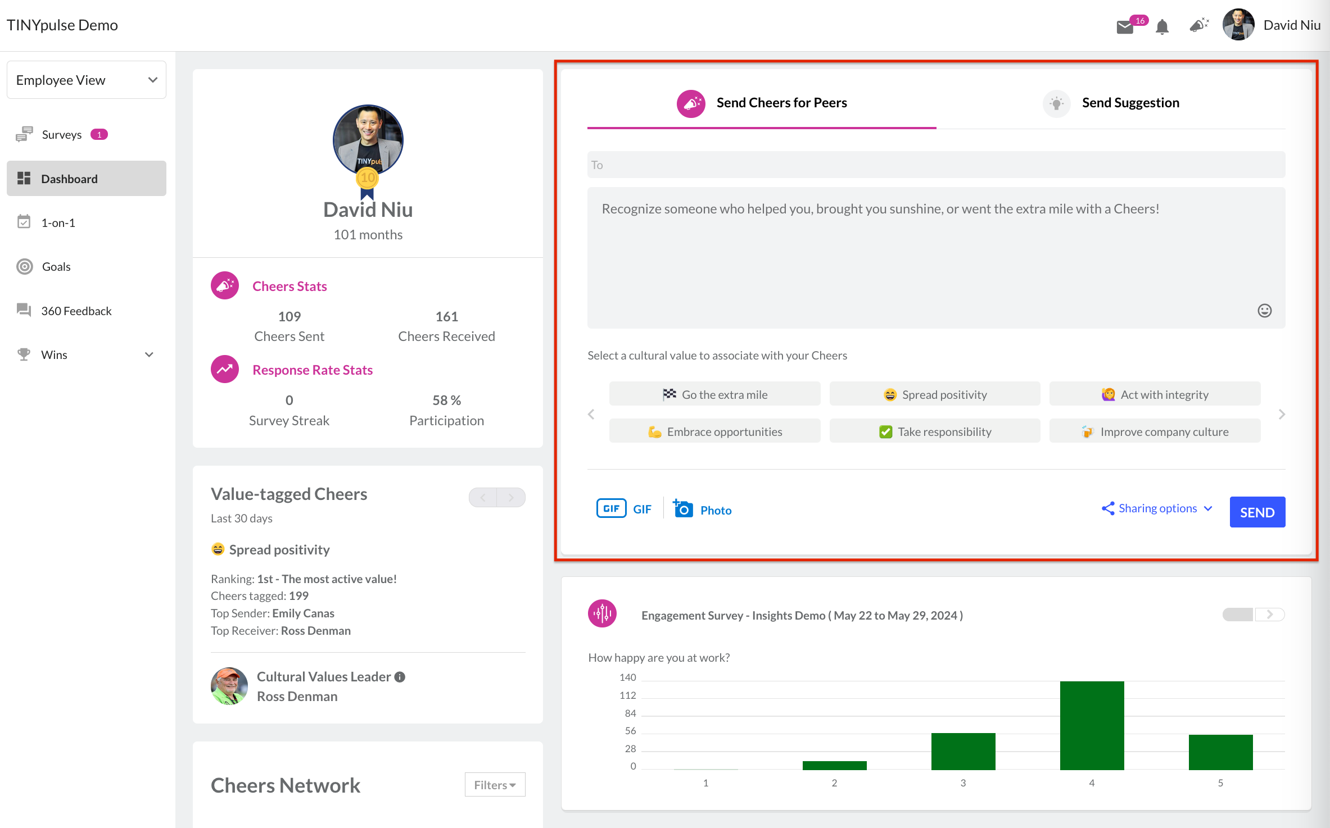Viewport: 1330px width, 828px height.
Task: Open the Cheers Network Filters dropdown
Action: pos(495,785)
